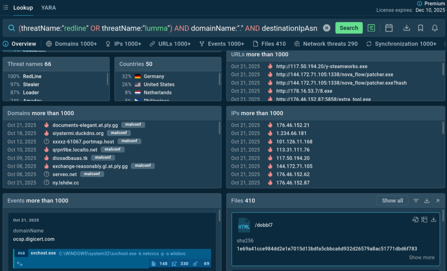The width and height of the screenshot is (447, 271).
Task: Expand /dobbl7 details with Show more
Action: tap(421, 257)
